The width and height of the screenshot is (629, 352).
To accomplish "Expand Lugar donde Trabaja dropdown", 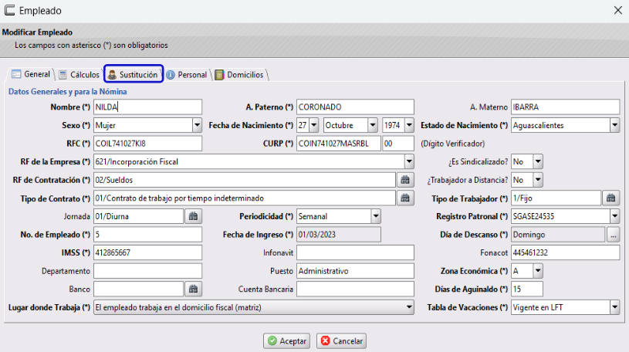I will coord(409,307).
